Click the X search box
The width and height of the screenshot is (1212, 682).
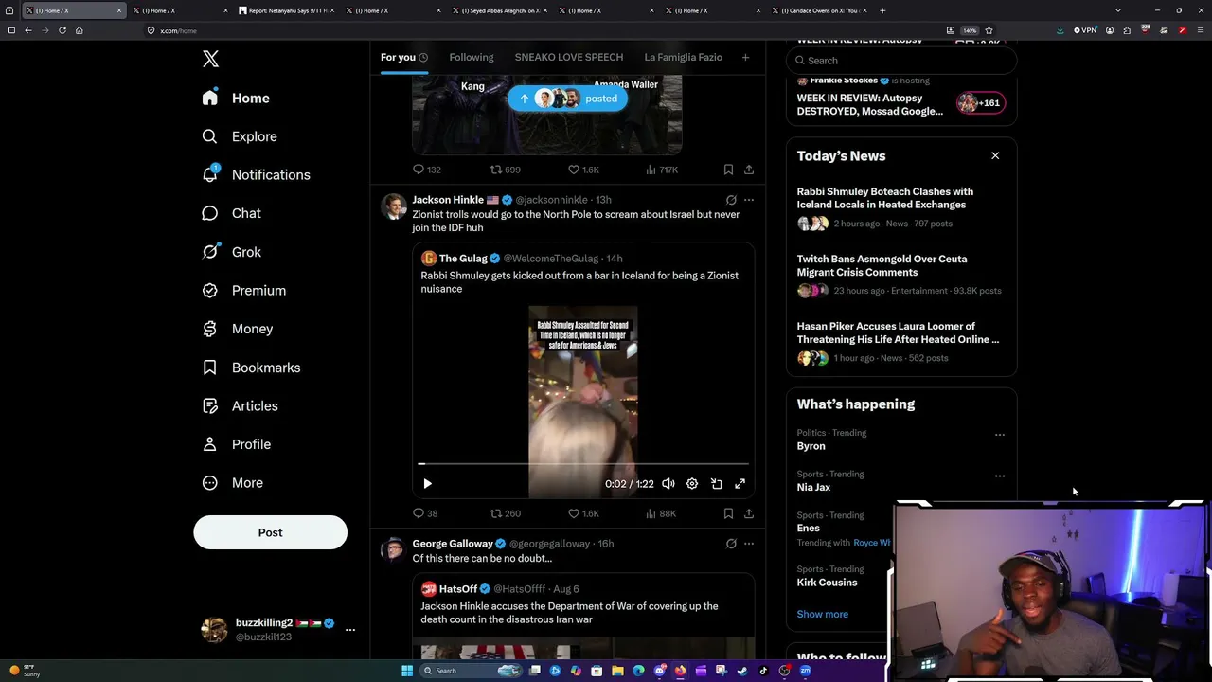click(901, 61)
